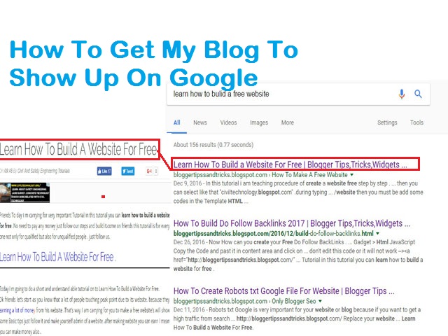Image resolution: width=448 pixels, height=336 pixels.
Task: Expand dropdown arrow beside Only Blogger Seo
Action: click(321, 301)
